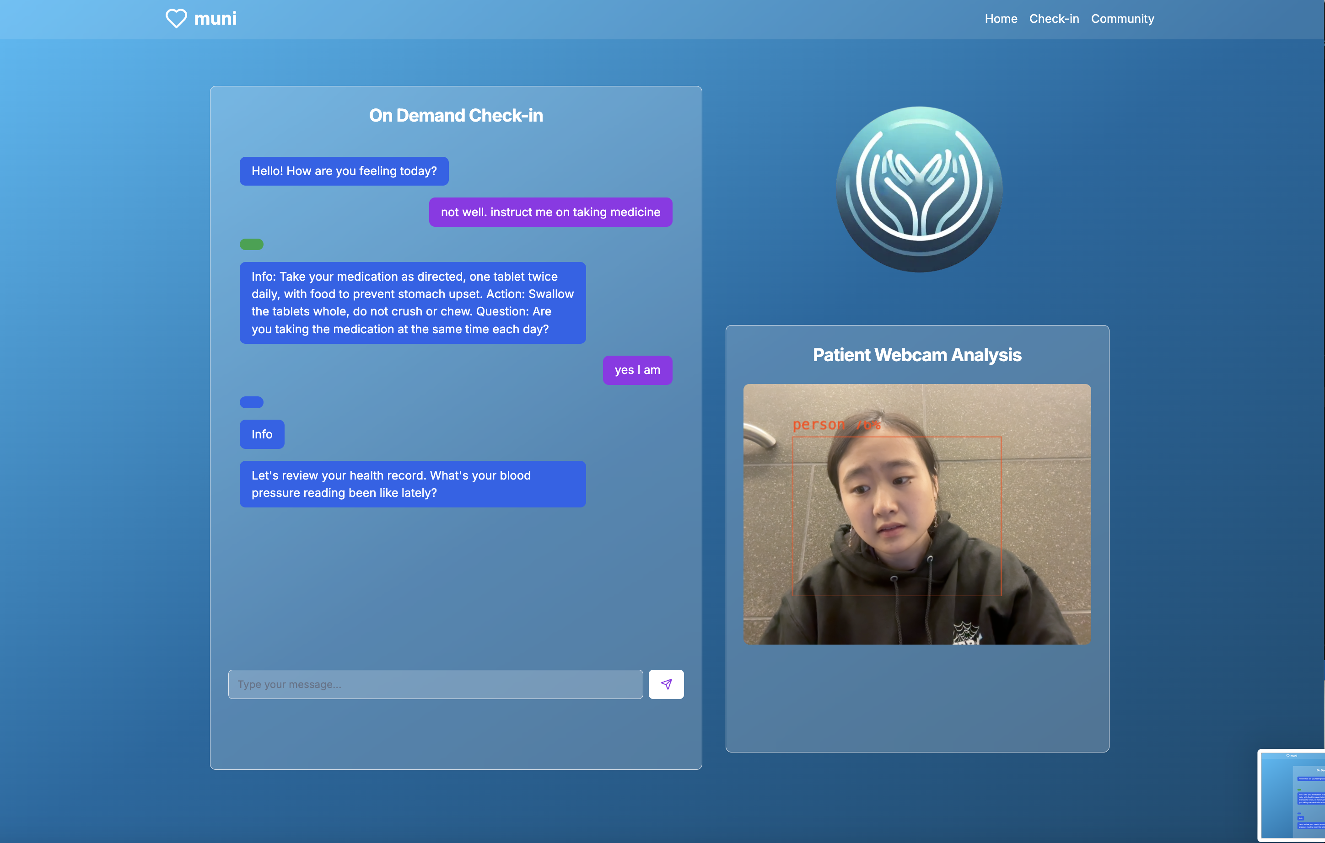Click the muni brand name text
Image resolution: width=1325 pixels, height=843 pixels.
pyautogui.click(x=215, y=19)
